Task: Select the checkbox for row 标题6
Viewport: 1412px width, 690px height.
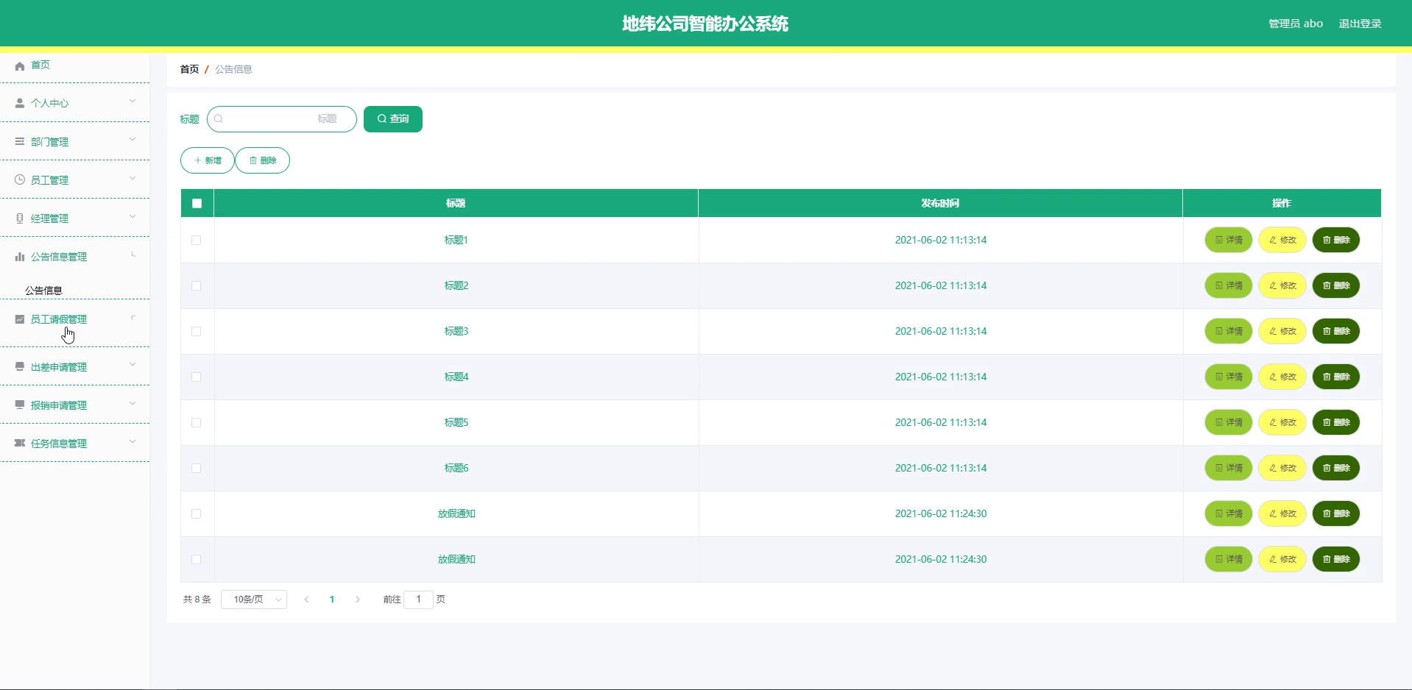Action: (x=196, y=468)
